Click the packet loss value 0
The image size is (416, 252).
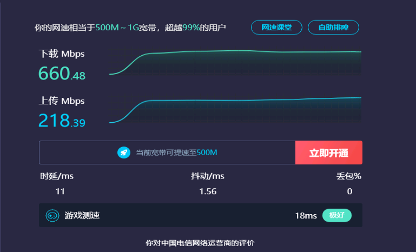[x=349, y=191]
